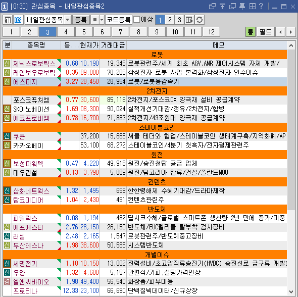The width and height of the screenshot is (298, 297).
Task: Toggle the left panel icon in toolbar
Action: coord(8,20)
